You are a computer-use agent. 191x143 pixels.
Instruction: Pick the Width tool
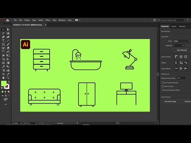click(x=3, y=56)
